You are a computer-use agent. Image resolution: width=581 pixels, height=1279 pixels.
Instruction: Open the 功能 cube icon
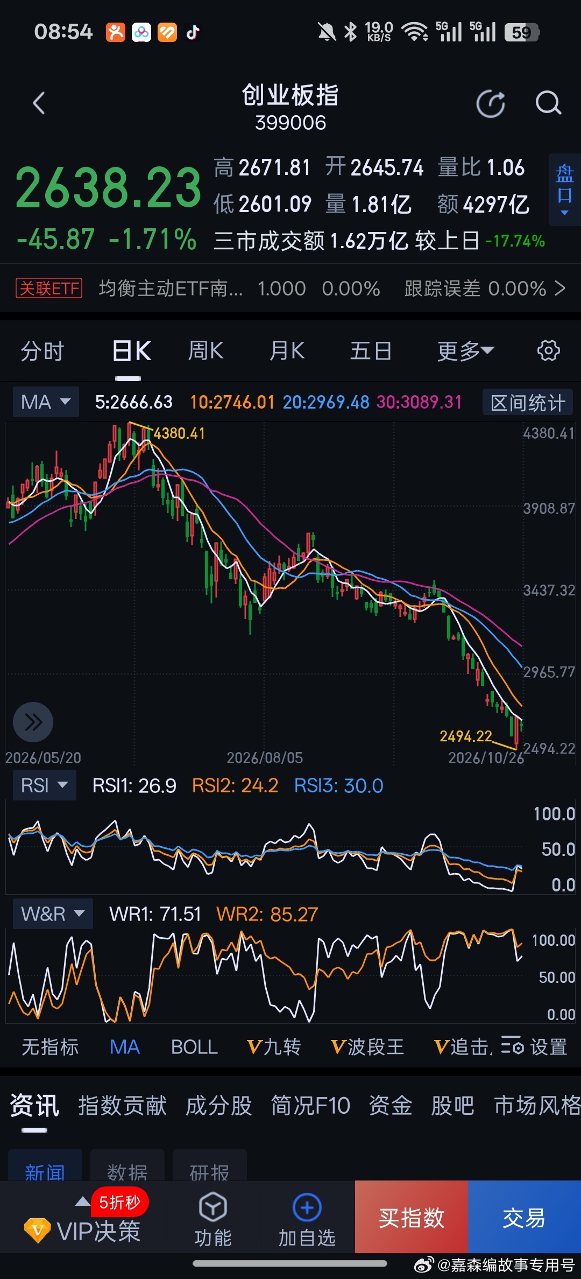[x=213, y=1207]
